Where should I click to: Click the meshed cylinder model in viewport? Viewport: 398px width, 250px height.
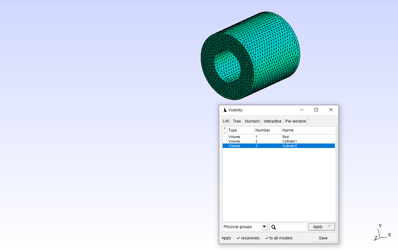(250, 56)
